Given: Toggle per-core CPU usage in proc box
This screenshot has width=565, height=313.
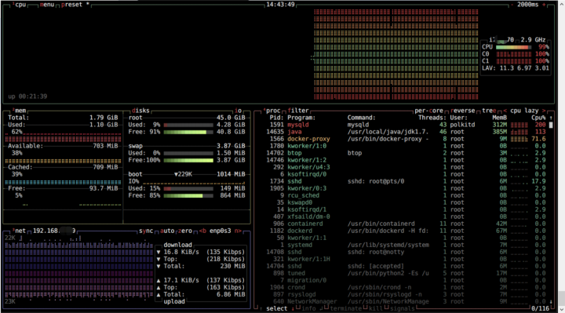Looking at the screenshot, I should [428, 111].
